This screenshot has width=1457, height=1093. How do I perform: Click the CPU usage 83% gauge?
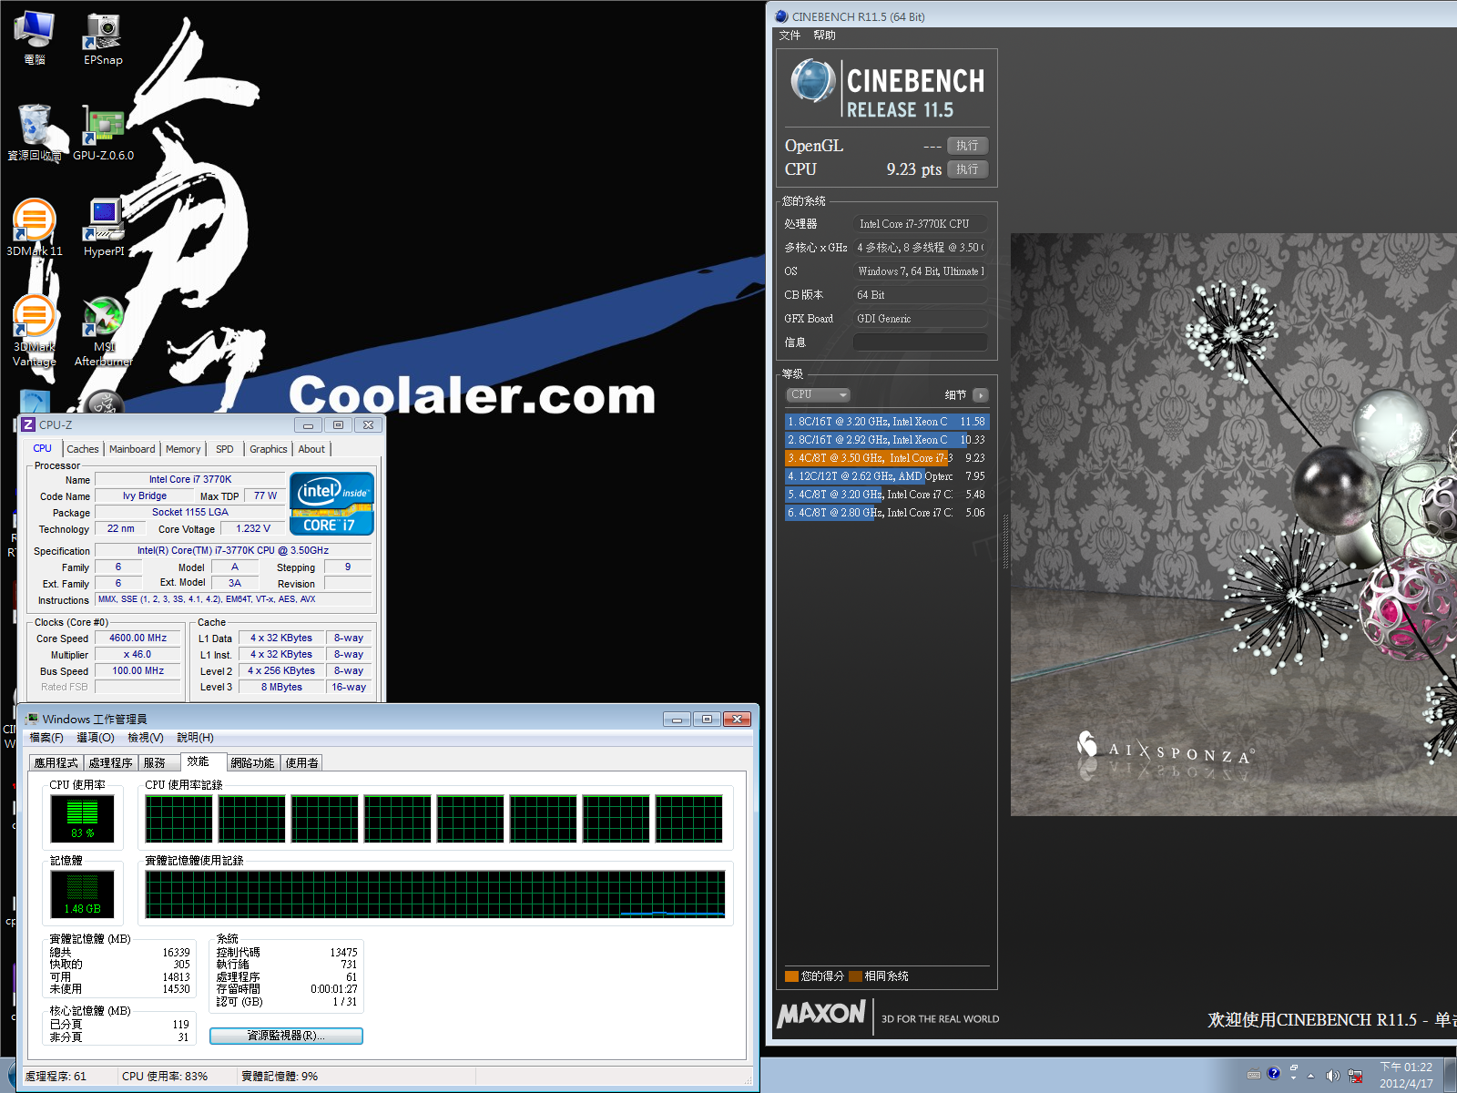83,819
